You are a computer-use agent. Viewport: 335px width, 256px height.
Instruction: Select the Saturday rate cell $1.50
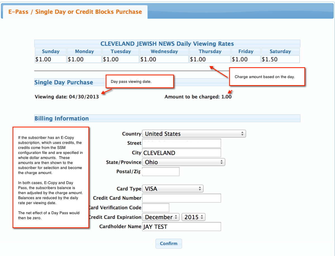tap(280, 59)
